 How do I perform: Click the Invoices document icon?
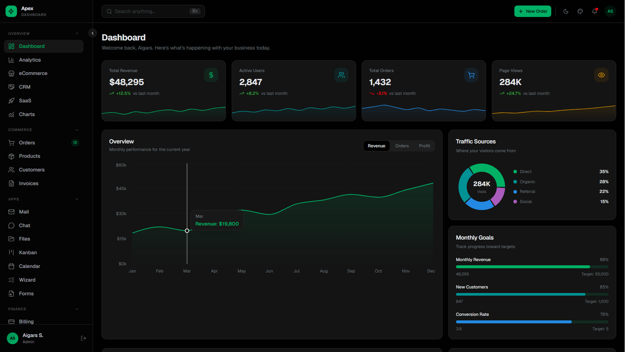[x=11, y=183]
